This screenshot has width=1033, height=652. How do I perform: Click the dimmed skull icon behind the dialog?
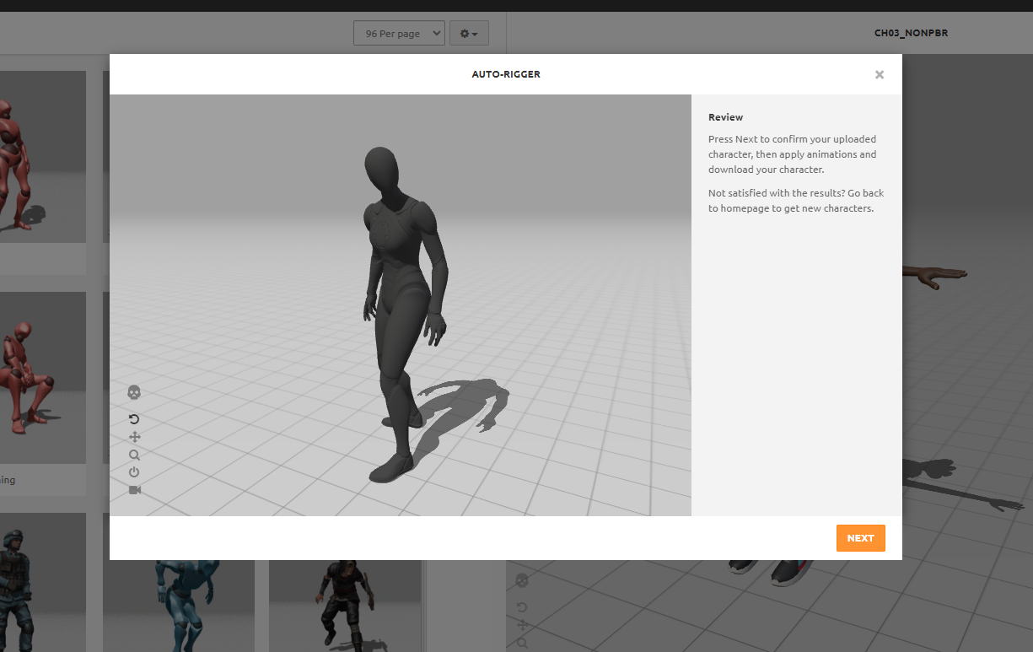[x=522, y=580]
